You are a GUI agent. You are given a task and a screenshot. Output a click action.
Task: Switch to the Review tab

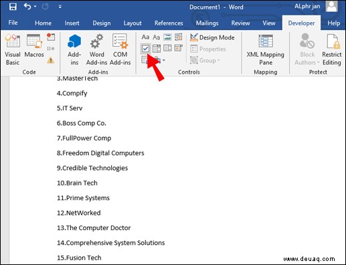(x=240, y=23)
